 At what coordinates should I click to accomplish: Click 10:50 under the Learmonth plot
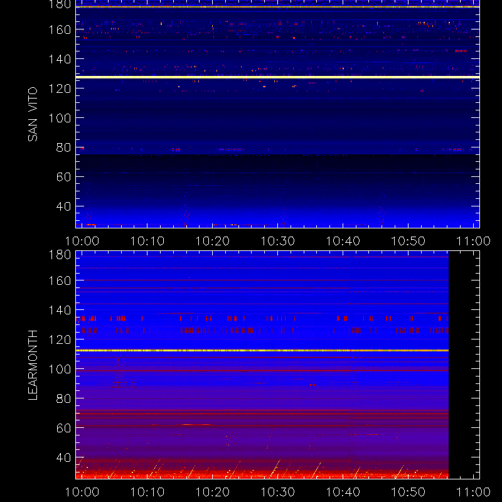pyautogui.click(x=409, y=492)
